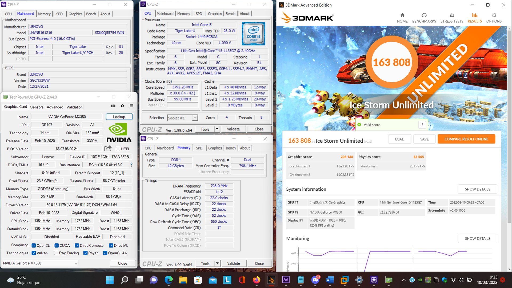Select SPD tab in the Mainboard CPU-Z window
Viewport: 512px width, 288px height.
point(59,14)
